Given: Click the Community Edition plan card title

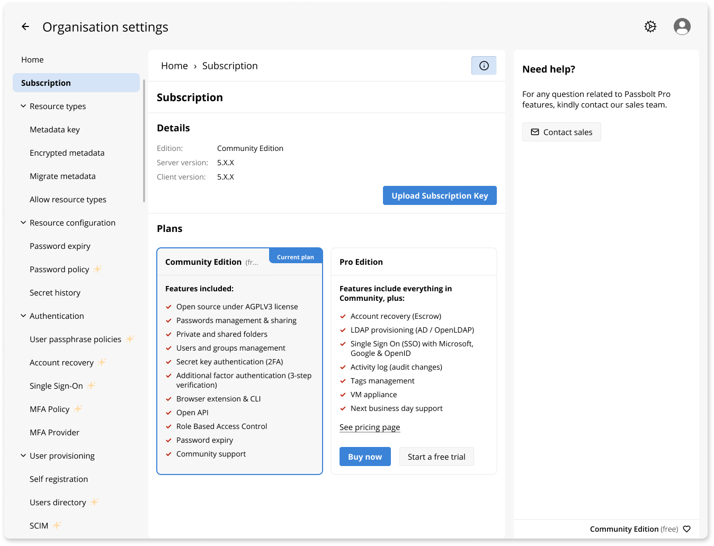Looking at the screenshot, I should (x=203, y=262).
